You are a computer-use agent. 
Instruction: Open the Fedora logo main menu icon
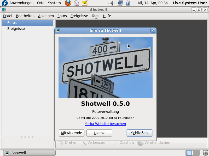(x=5, y=3)
